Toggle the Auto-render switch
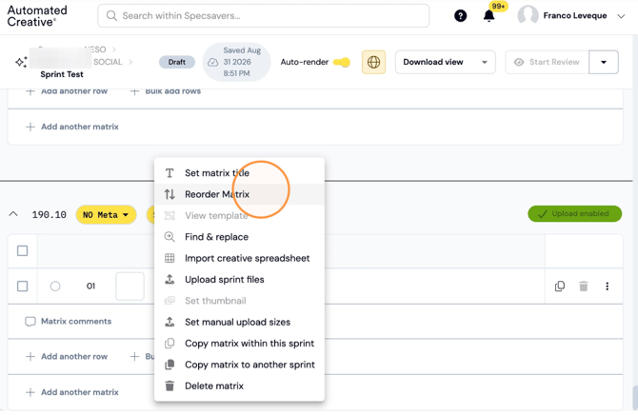 [342, 62]
